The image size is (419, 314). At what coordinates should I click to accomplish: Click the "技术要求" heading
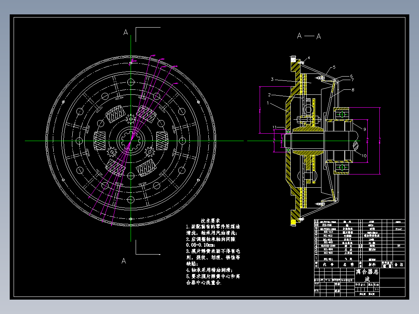[x=210, y=220]
